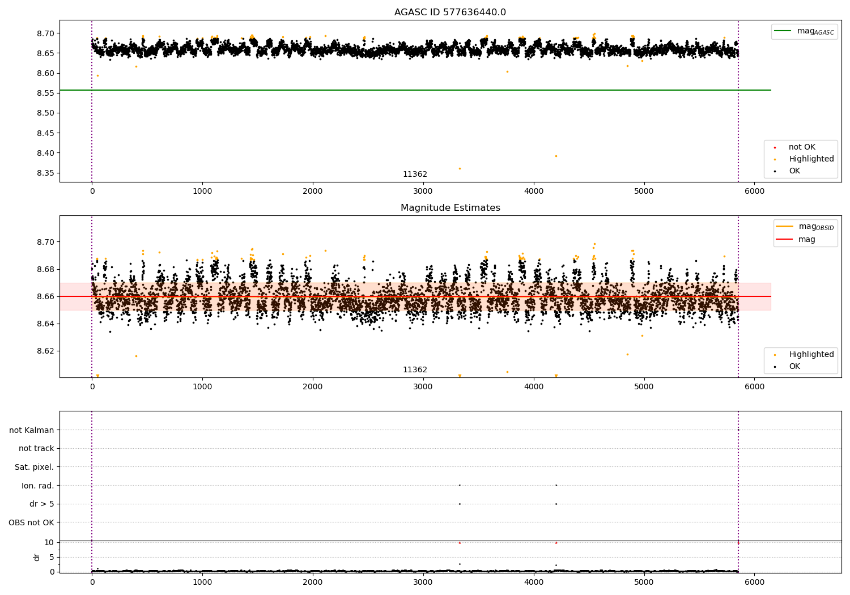The width and height of the screenshot is (850, 595).
Task: Select the 'OK' legend entry in top plot
Action: point(794,171)
